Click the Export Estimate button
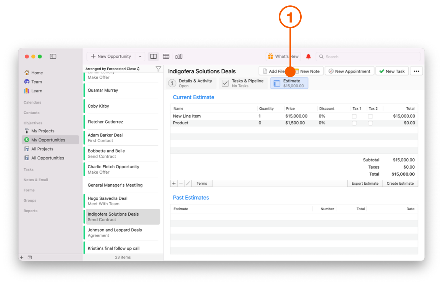This screenshot has height=290, width=443. (365, 184)
